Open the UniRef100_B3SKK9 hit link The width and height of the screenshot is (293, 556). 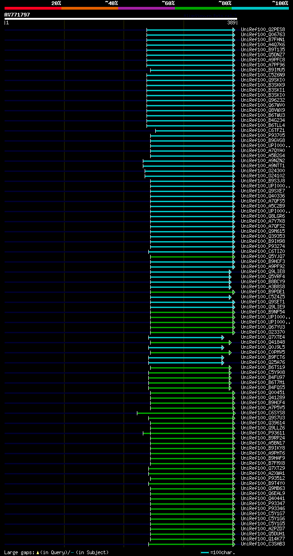(263, 85)
